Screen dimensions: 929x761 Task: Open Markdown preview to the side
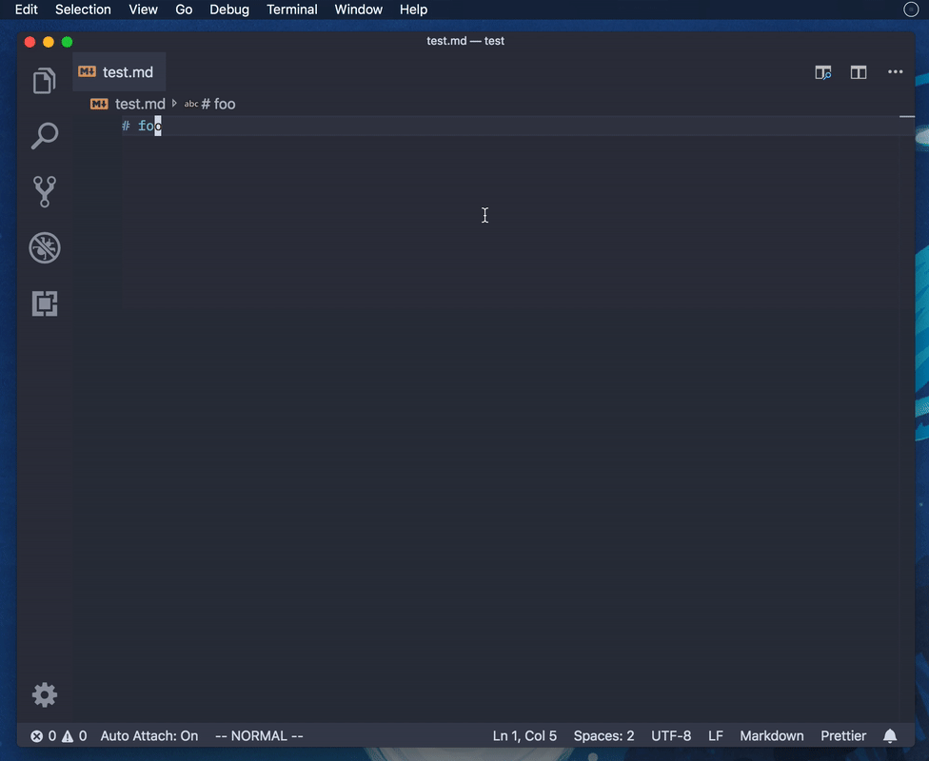coord(822,71)
